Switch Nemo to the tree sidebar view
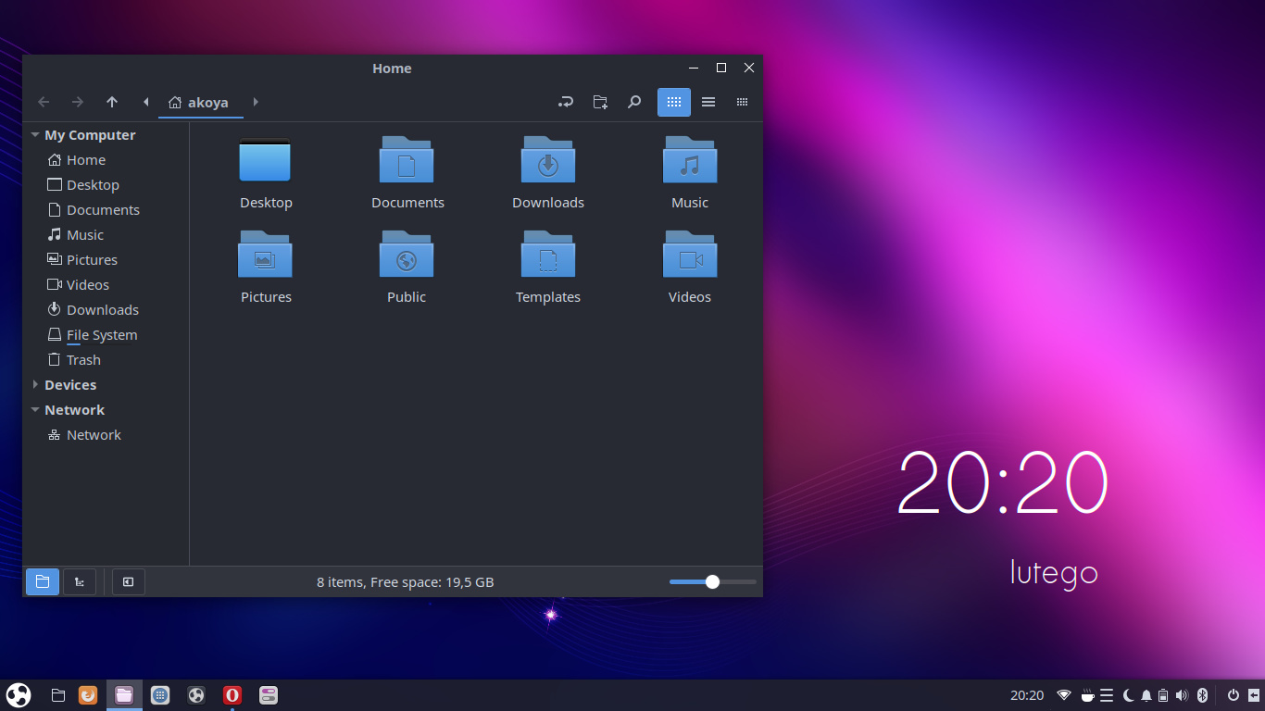Image resolution: width=1265 pixels, height=711 pixels. [x=79, y=581]
